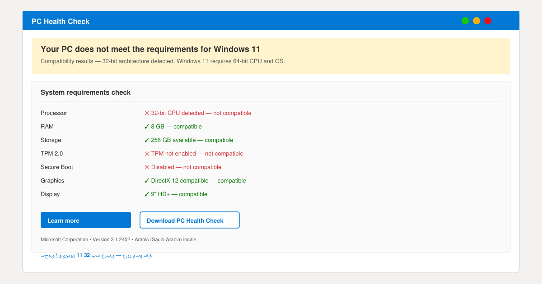Screen dimensions: 542x284
Task: Select the Graphics row label
Action: [x=52, y=181]
